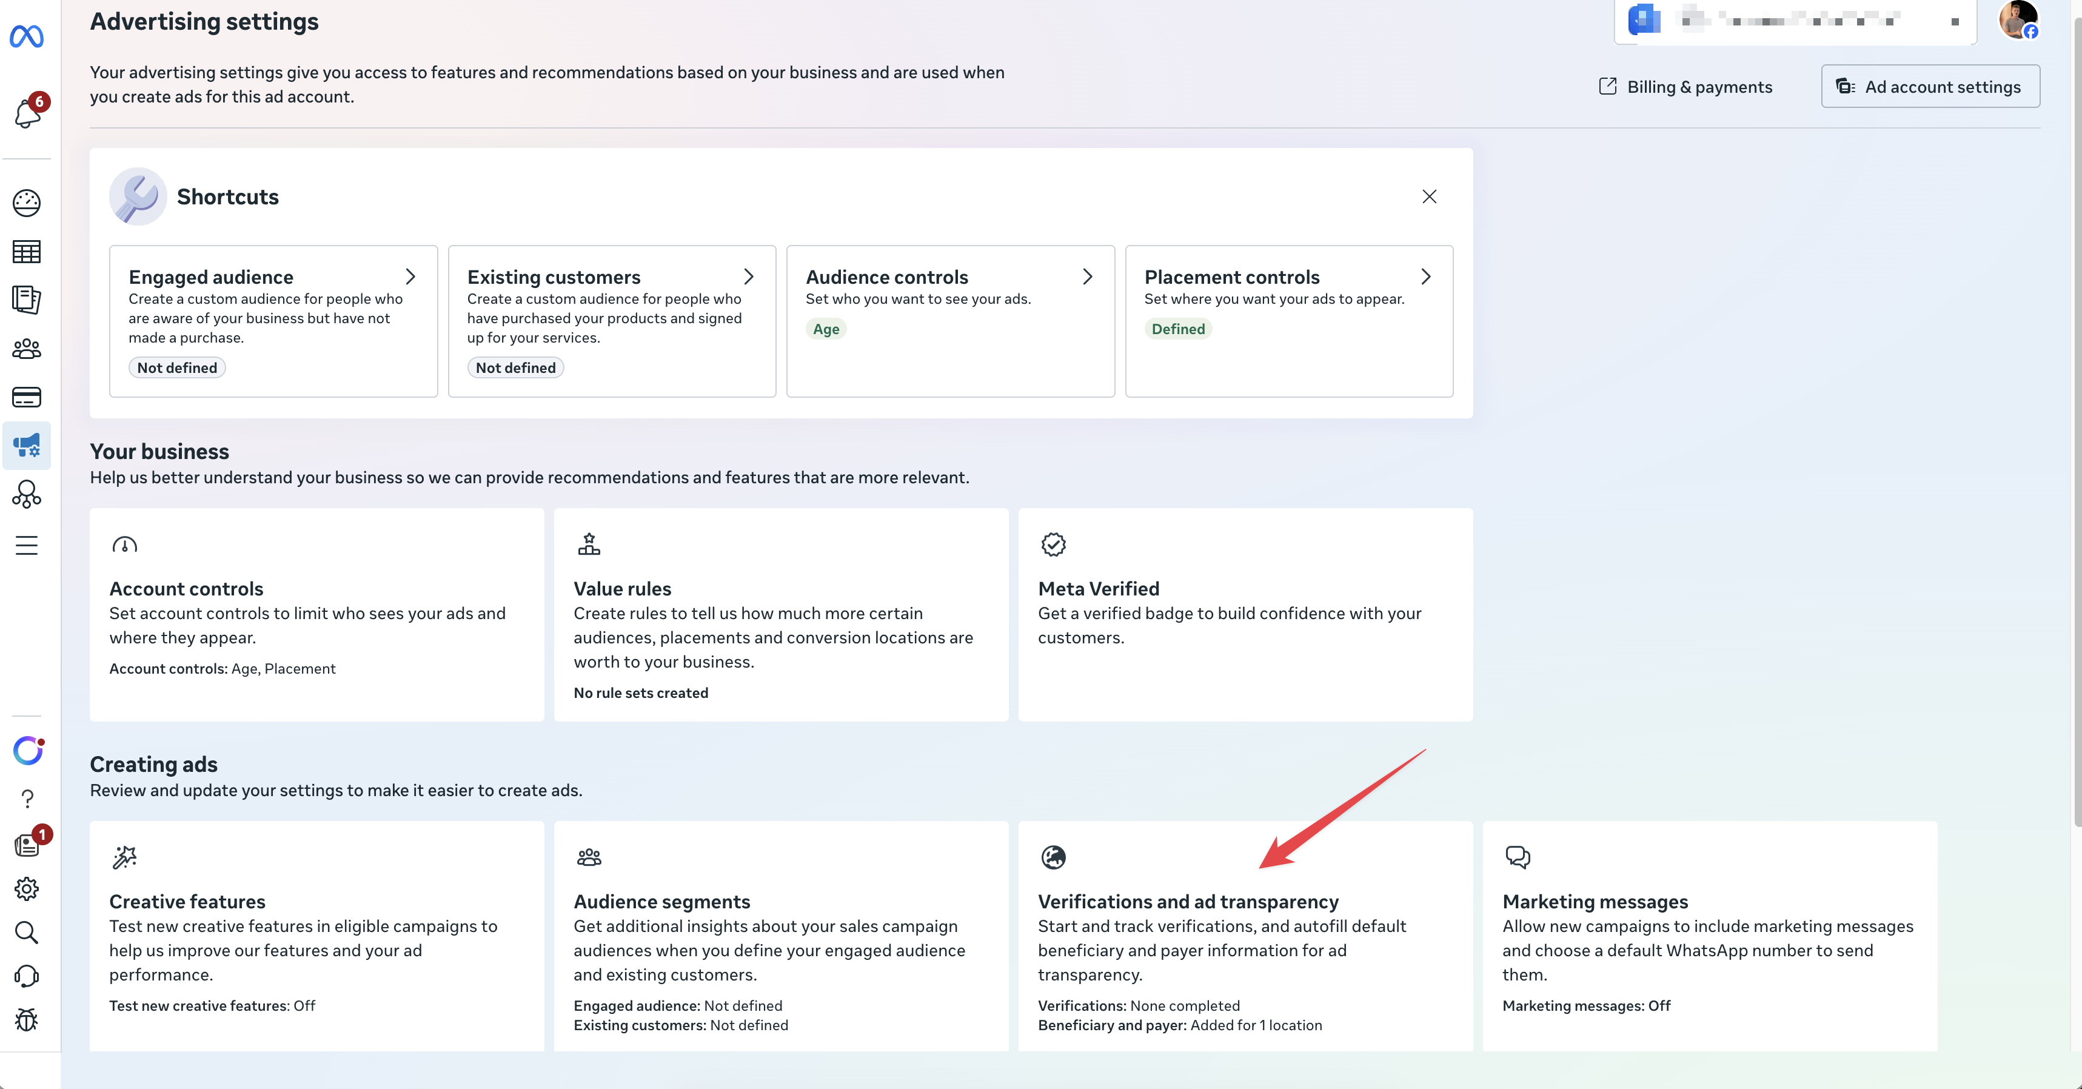Open the help question mark icon
This screenshot has width=2082, height=1089.
pos(27,799)
